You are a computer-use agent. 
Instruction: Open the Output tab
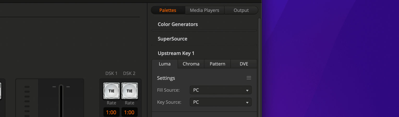coord(241,10)
